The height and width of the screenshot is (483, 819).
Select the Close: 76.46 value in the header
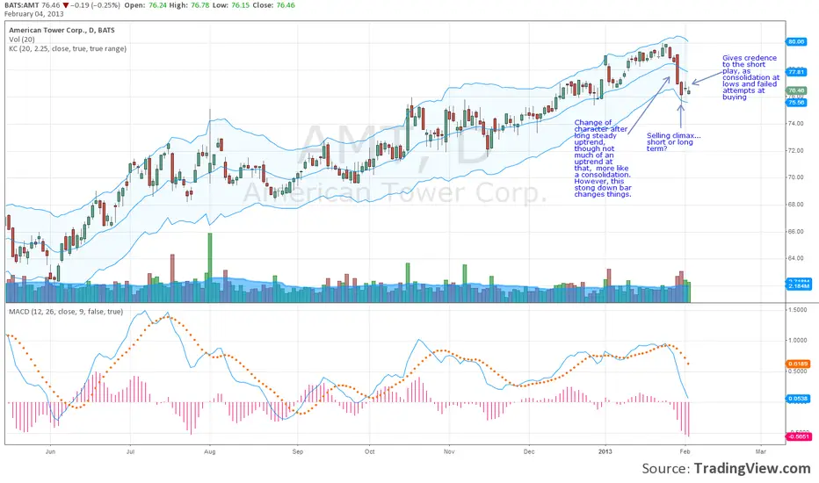pos(273,5)
